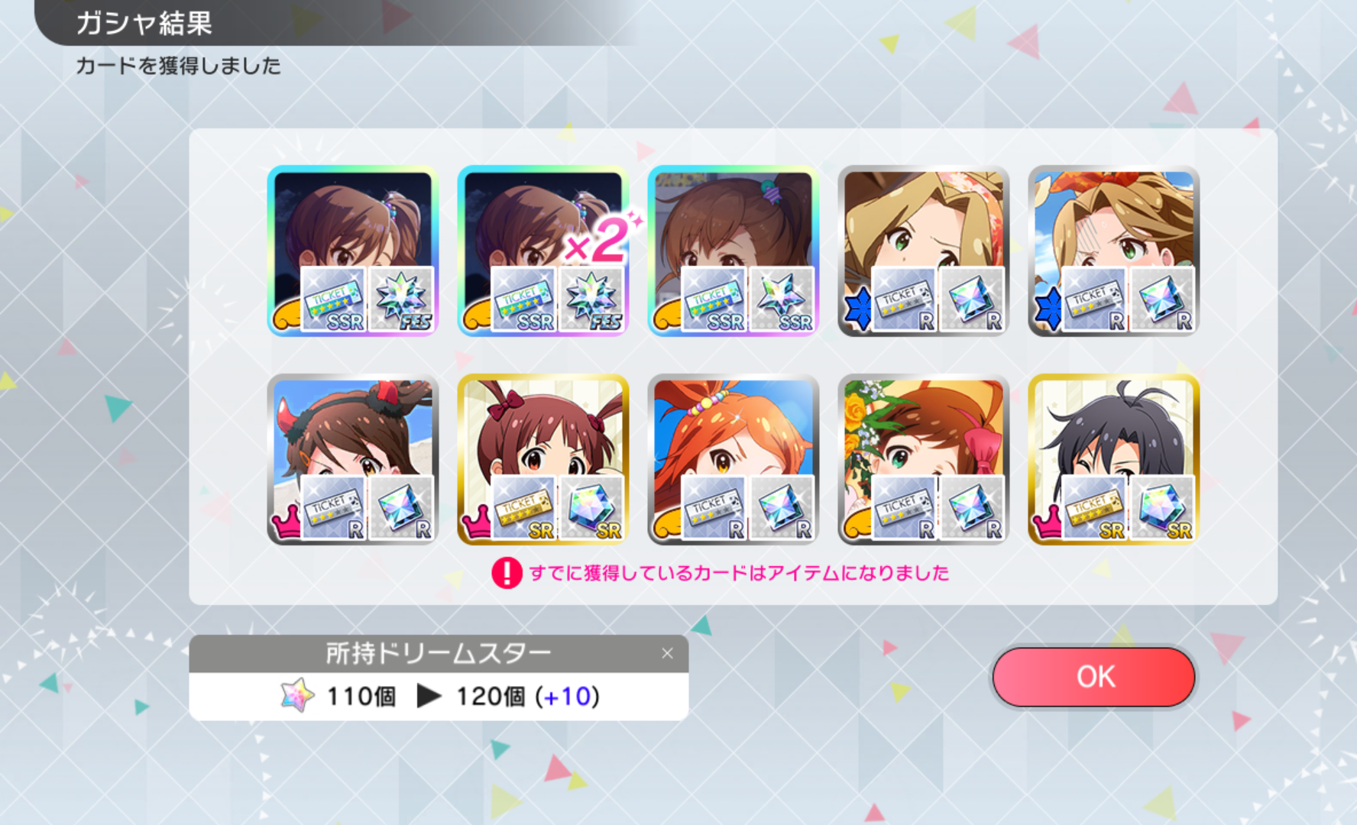
Task: Select the first SSR card thumbnail
Action: [352, 251]
